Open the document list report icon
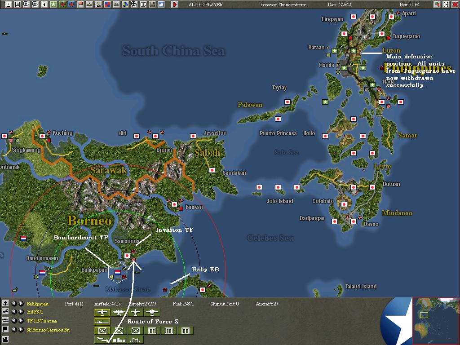 click(18, 4)
